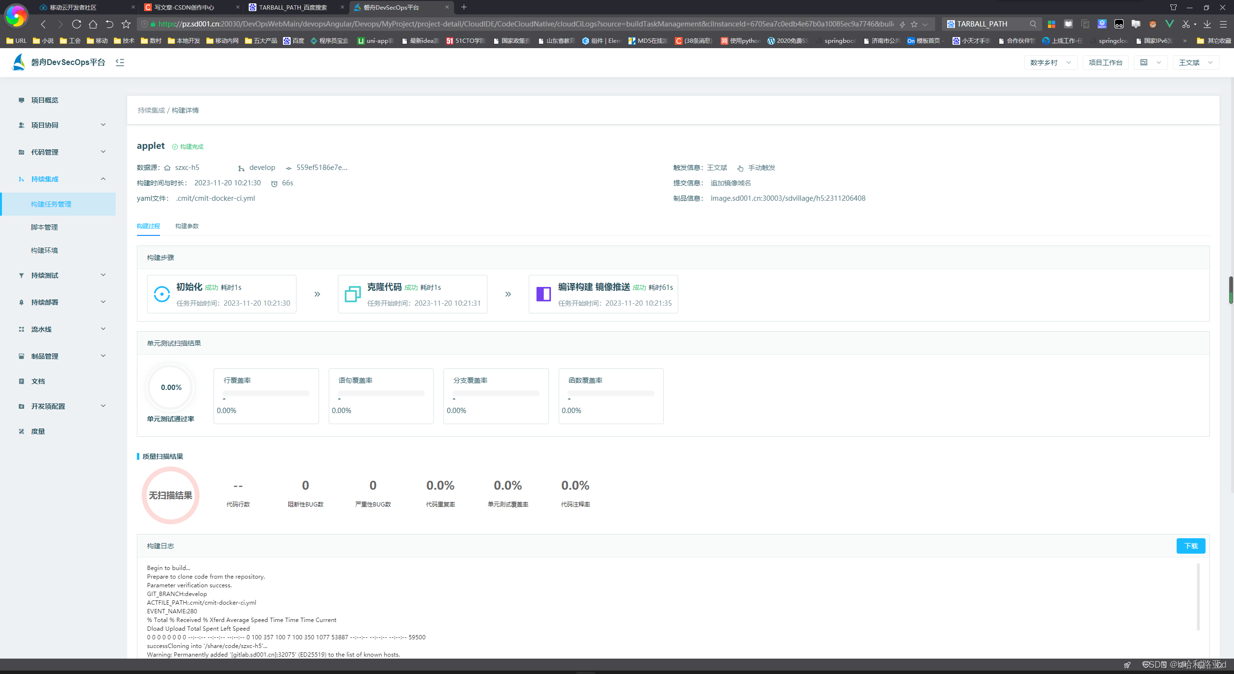Click the message inbox icon in header
The width and height of the screenshot is (1234, 674).
[1144, 62]
